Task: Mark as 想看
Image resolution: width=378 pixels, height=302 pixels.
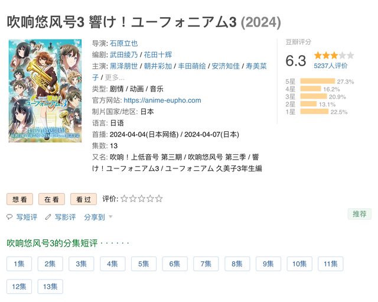Action: pos(19,199)
